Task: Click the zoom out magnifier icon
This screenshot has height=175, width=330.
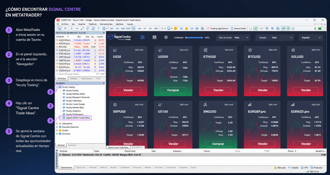Action: (272, 29)
